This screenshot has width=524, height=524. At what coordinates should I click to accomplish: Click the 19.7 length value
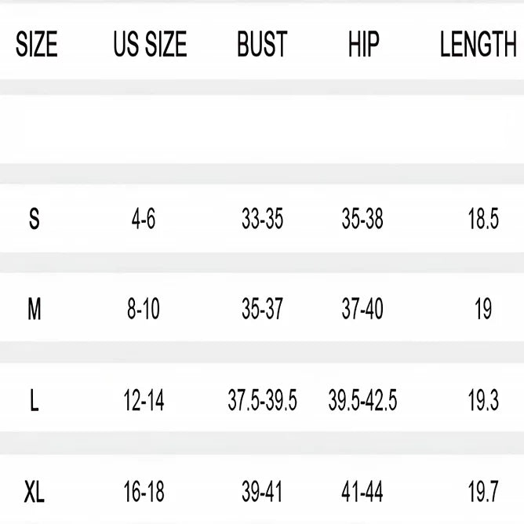point(483,492)
